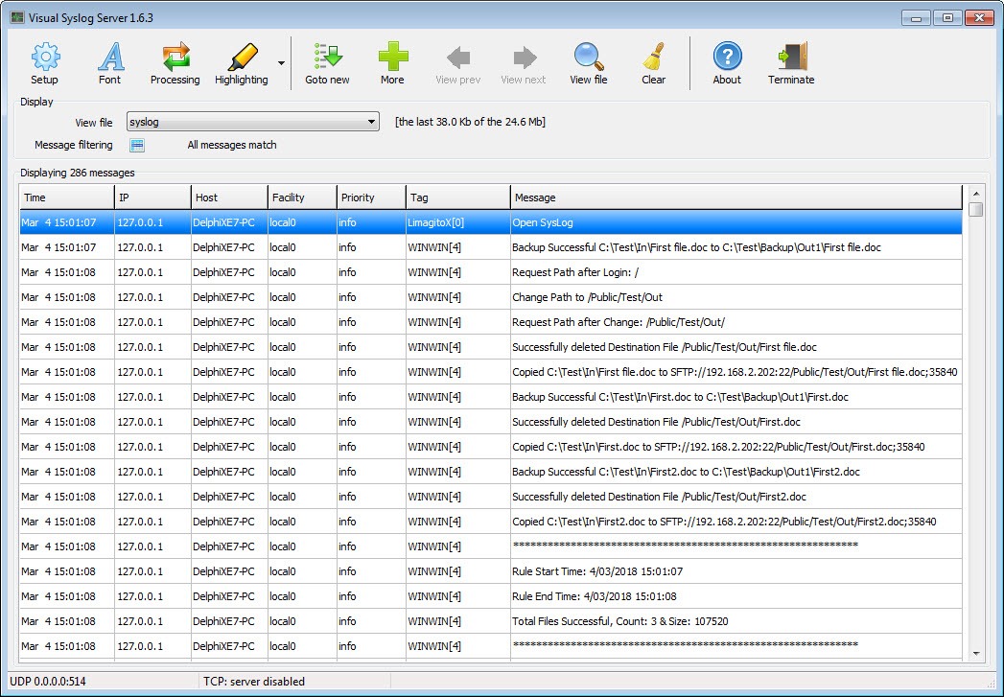Expand the Highlighting dropdown arrow

tap(281, 63)
